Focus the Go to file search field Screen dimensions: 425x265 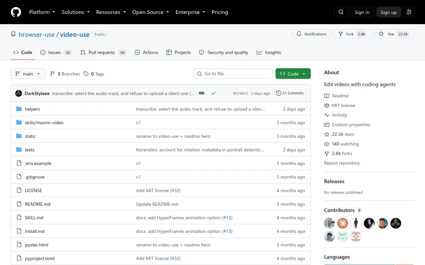pyautogui.click(x=233, y=74)
